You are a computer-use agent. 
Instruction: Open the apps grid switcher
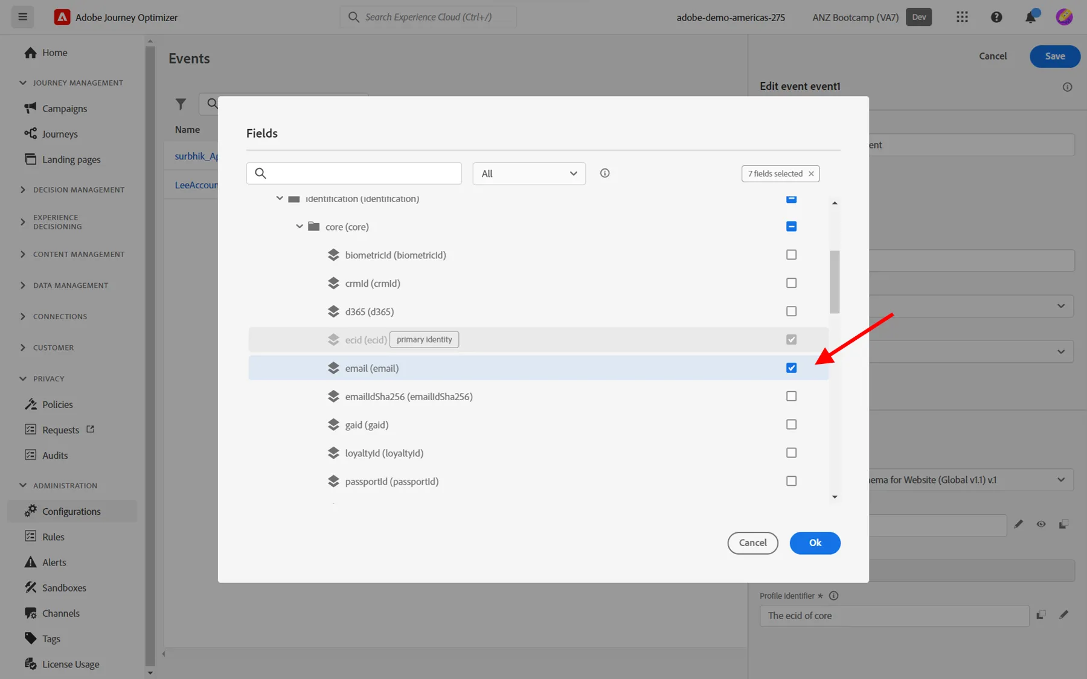(962, 17)
